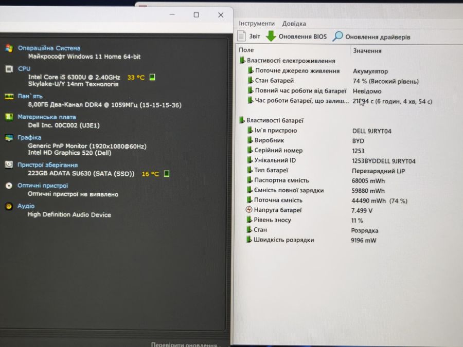463x347 pixels.
Task: Select the Виробник row
Action: (x=306, y=140)
